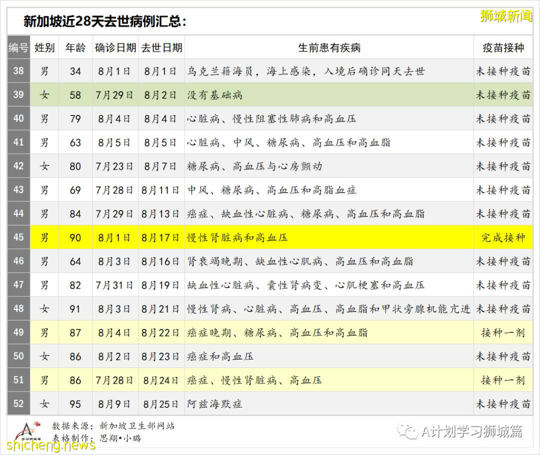Click the 姓别 column header cell

coord(44,47)
